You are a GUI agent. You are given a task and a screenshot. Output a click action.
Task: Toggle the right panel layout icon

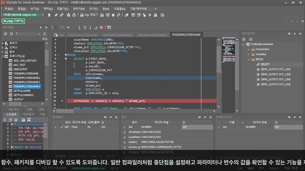pos(139,15)
